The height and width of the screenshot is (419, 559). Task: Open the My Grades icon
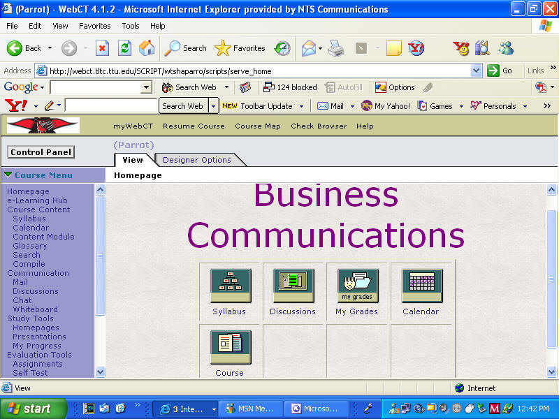358,286
